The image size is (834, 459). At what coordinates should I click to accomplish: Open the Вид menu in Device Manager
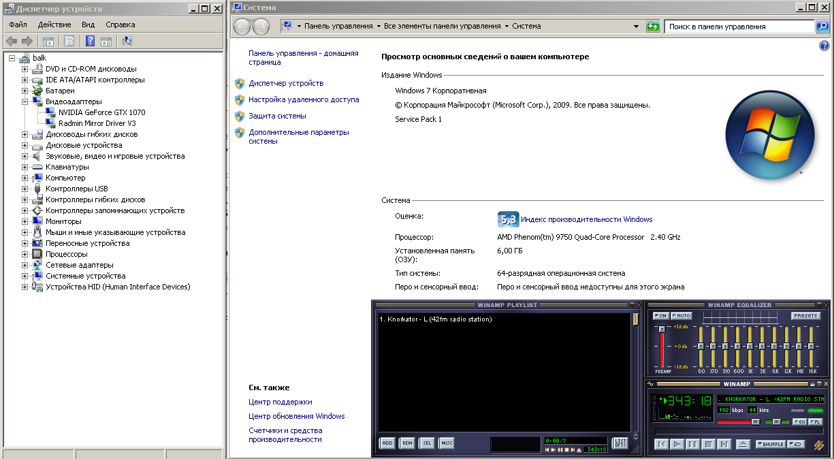tap(89, 24)
